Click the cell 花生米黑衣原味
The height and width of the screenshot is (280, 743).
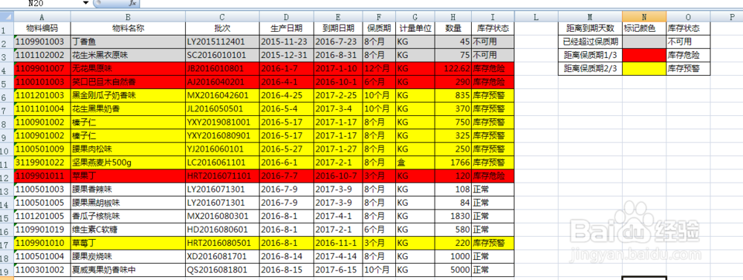pyautogui.click(x=128, y=55)
